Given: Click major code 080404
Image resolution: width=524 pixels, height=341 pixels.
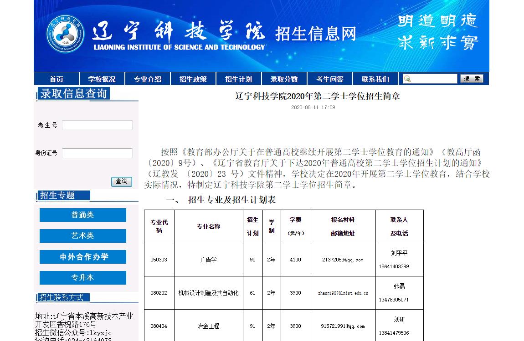Looking at the screenshot, I should coord(159,326).
